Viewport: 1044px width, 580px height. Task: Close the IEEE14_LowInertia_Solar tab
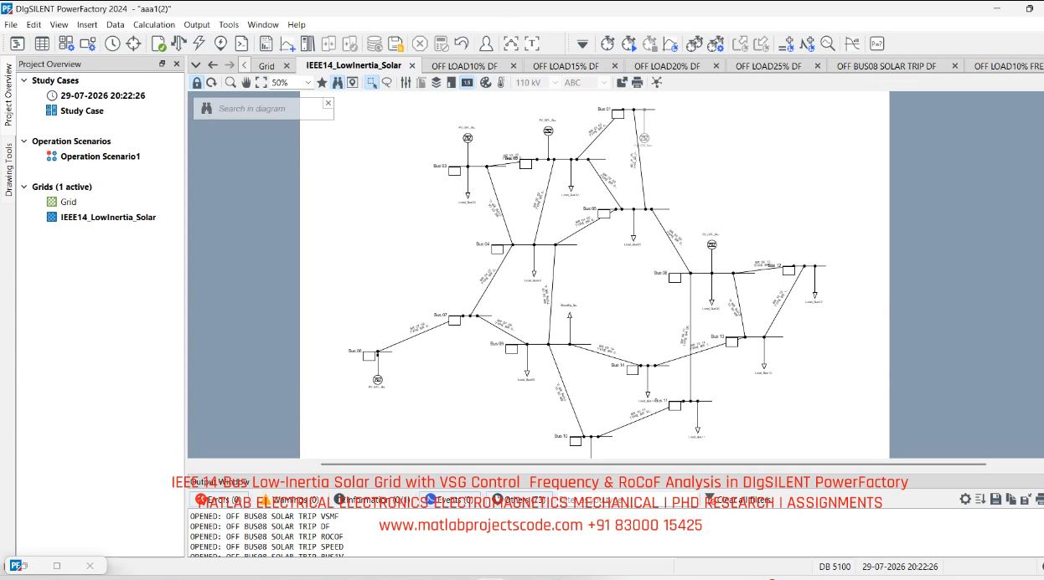tap(412, 65)
